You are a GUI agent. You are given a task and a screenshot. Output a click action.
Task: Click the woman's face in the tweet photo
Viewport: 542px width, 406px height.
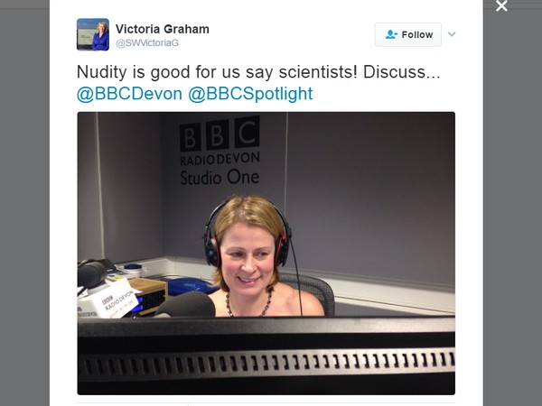(x=248, y=256)
